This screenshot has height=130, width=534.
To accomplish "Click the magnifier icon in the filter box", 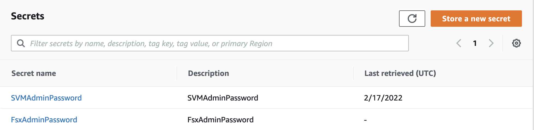I will pos(21,43).
